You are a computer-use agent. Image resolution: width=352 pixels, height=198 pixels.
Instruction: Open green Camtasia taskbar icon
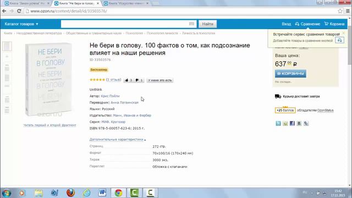coord(134,193)
